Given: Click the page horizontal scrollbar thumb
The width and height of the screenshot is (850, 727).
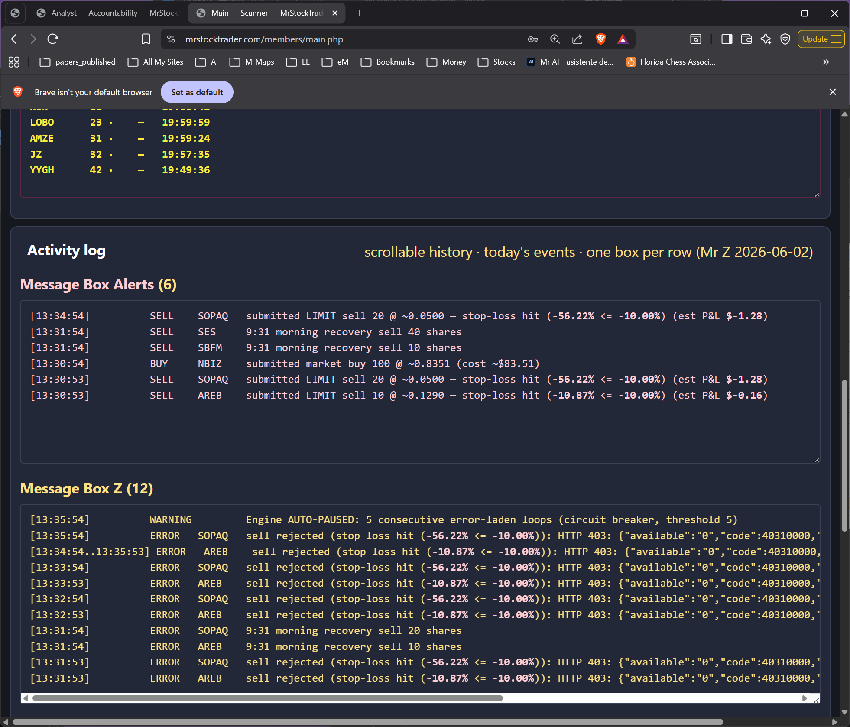Looking at the screenshot, I should (368, 722).
